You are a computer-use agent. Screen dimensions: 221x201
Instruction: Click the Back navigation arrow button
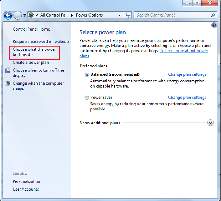(x=8, y=15)
